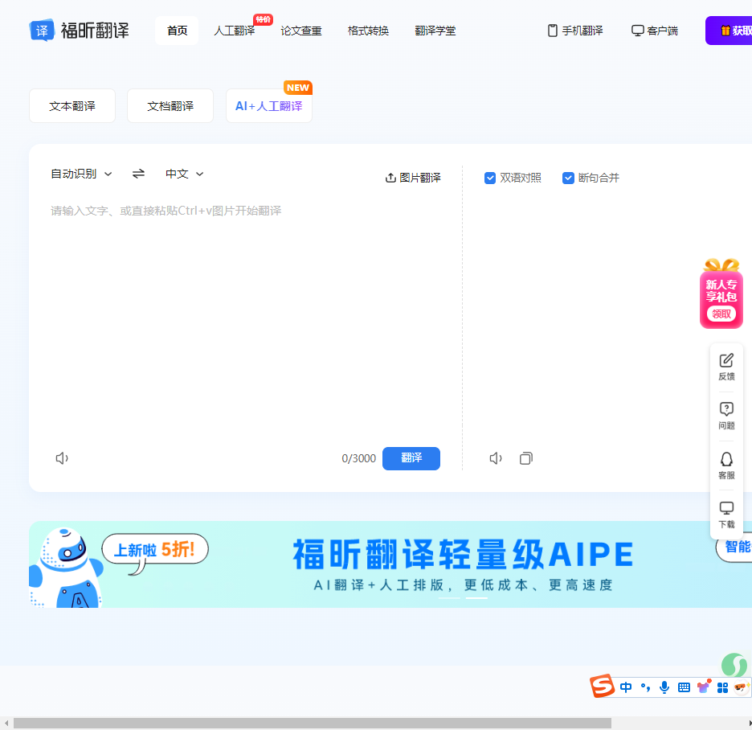Viewport: 752px width, 730px height.
Task: Copy translation result icon
Action: pos(526,458)
